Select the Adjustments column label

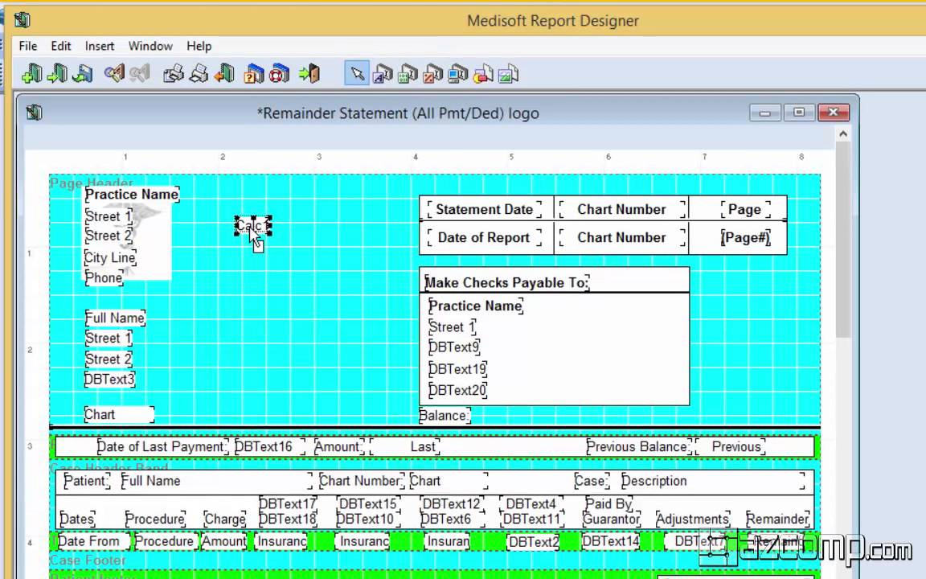[693, 519]
